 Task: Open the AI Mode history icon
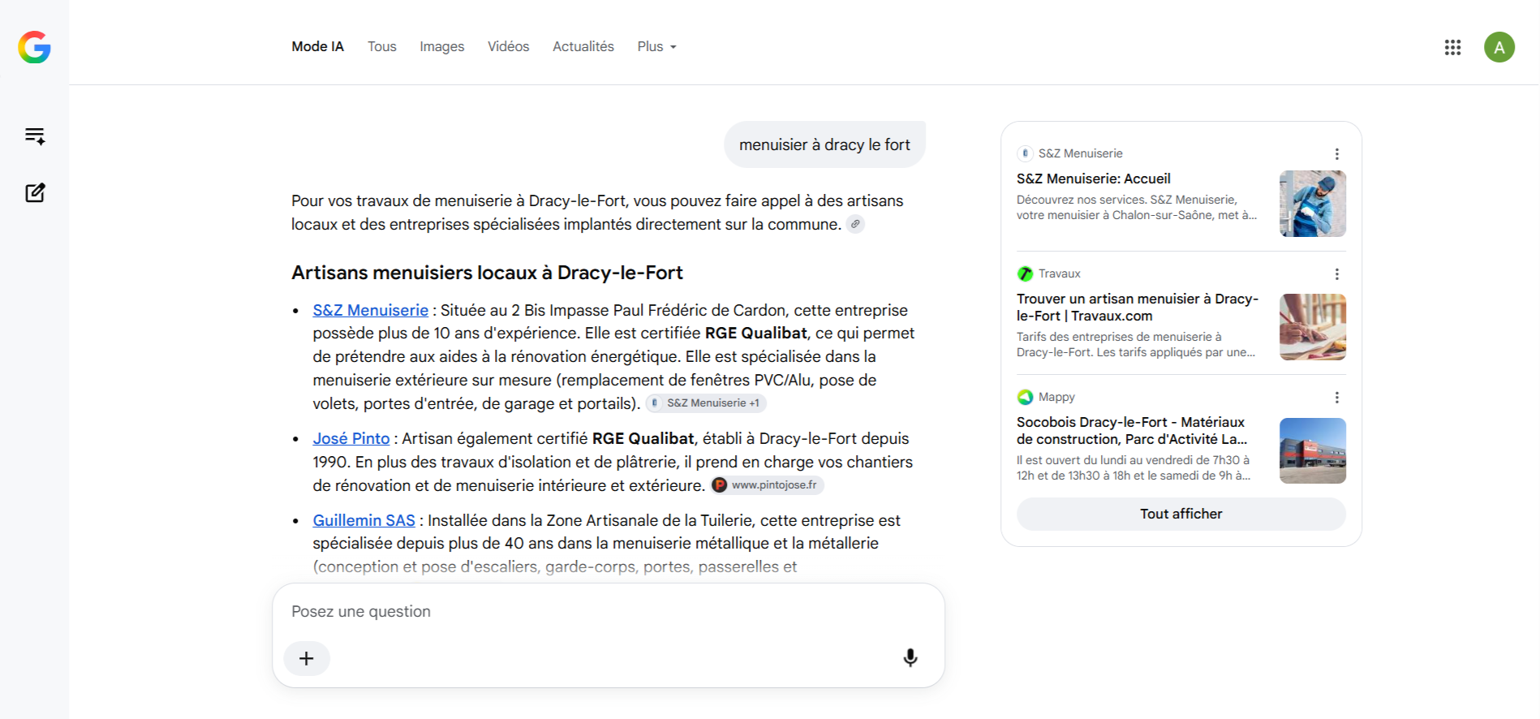[x=35, y=136]
